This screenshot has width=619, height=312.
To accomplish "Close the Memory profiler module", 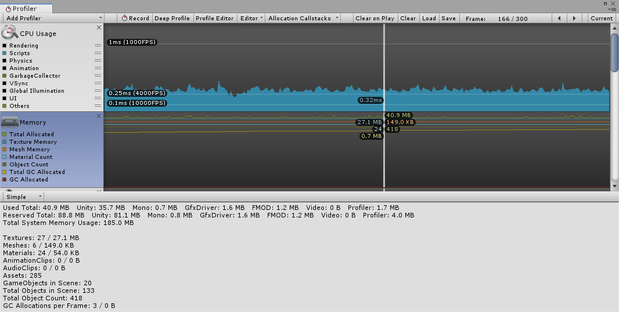I will [99, 117].
